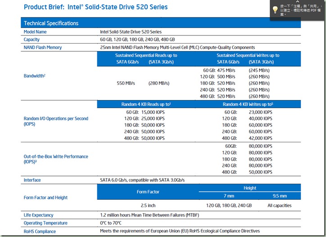The height and width of the screenshot is (237, 326).
Task: Click 'Sustained Sequential Writes up to' header
Action: click(x=248, y=55)
